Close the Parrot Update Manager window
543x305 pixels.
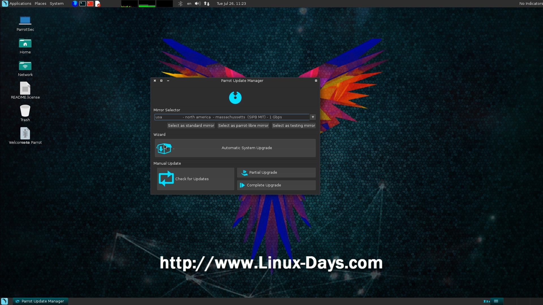pyautogui.click(x=155, y=81)
